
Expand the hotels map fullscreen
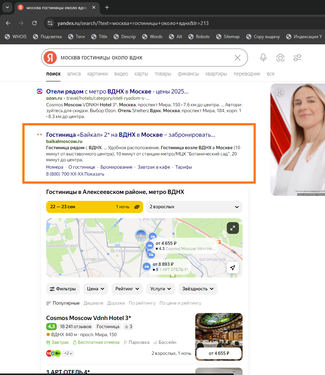pyautogui.click(x=233, y=228)
